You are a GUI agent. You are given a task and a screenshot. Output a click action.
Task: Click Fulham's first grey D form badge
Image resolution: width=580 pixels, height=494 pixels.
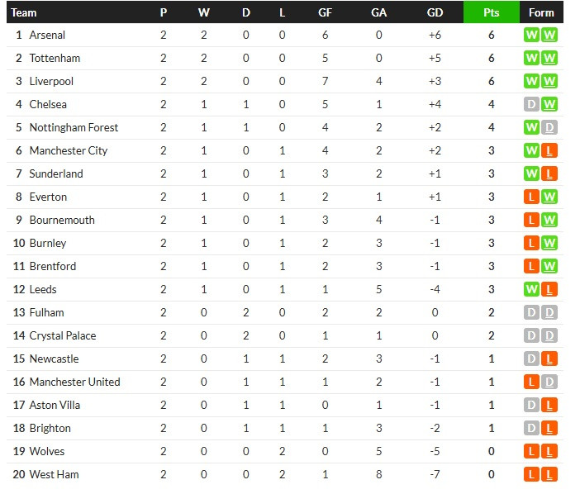[531, 312]
